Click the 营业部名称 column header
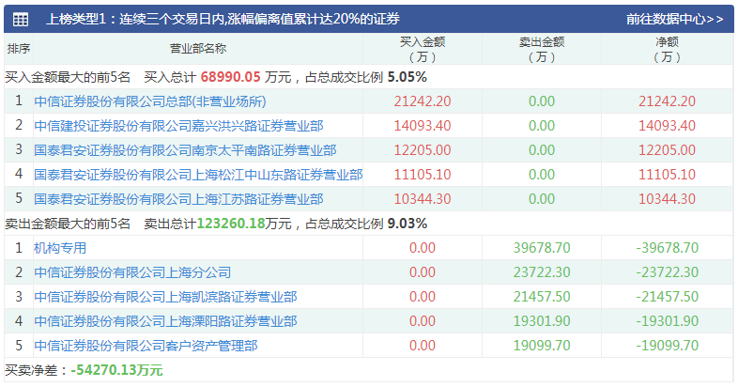 198,49
